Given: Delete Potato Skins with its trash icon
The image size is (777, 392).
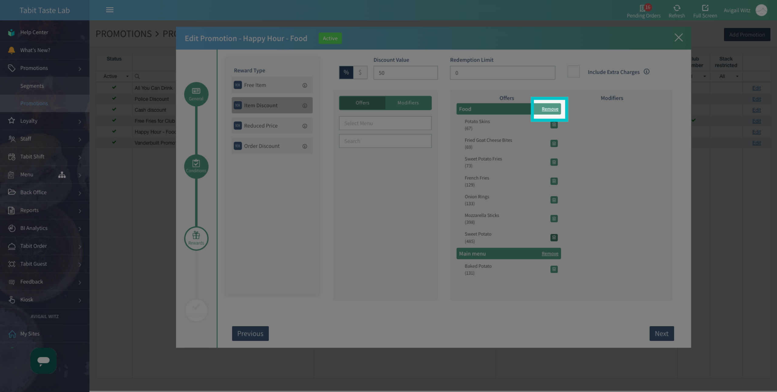Looking at the screenshot, I should click(x=554, y=125).
